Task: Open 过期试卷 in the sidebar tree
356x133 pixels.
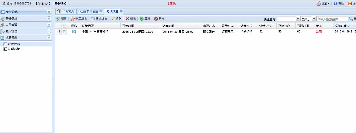Action: click(x=14, y=49)
